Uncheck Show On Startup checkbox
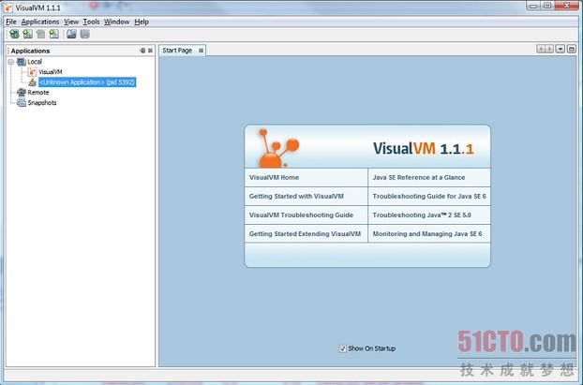The height and width of the screenshot is (385, 583). (343, 348)
